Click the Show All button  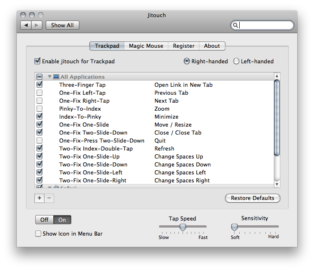pyautogui.click(x=62, y=25)
